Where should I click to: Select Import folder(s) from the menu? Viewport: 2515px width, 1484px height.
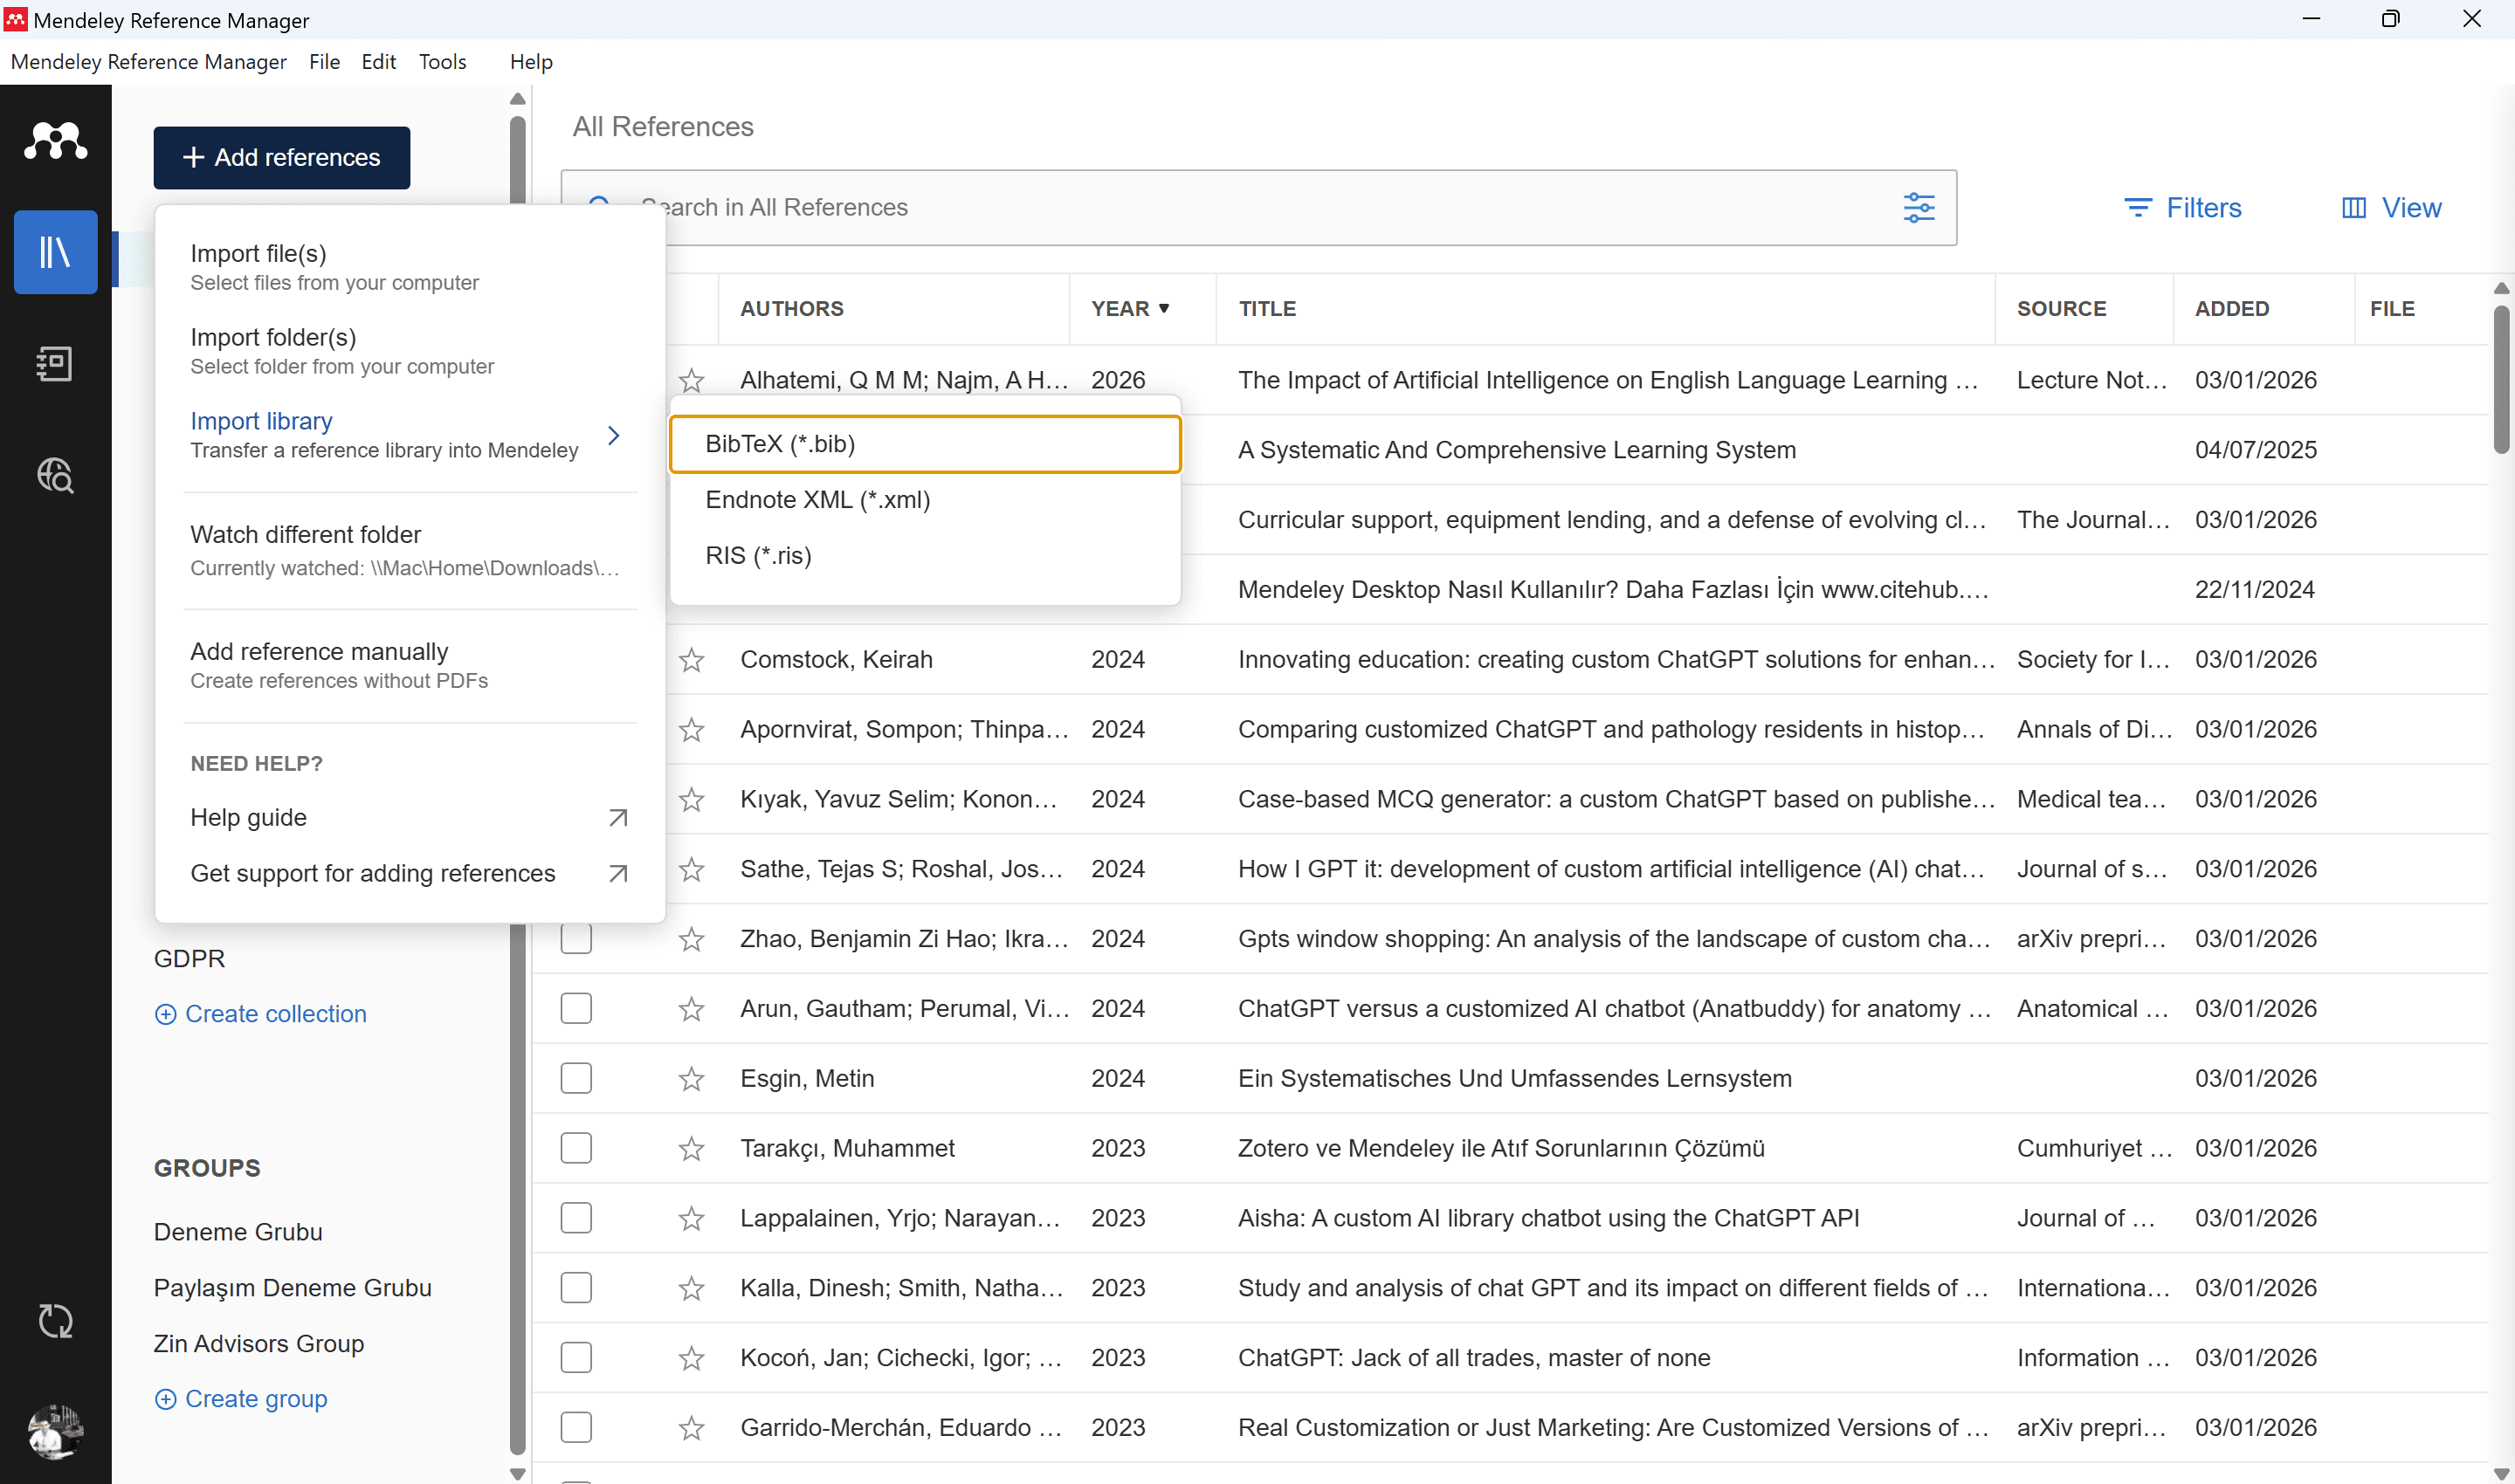click(x=410, y=351)
